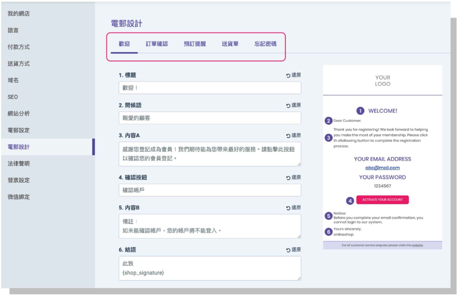Open the 預訂提醒 tab

[x=195, y=44]
